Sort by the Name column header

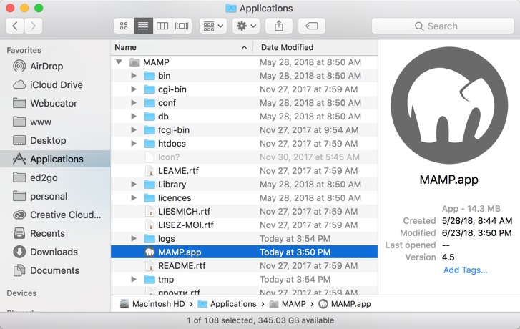pos(182,47)
